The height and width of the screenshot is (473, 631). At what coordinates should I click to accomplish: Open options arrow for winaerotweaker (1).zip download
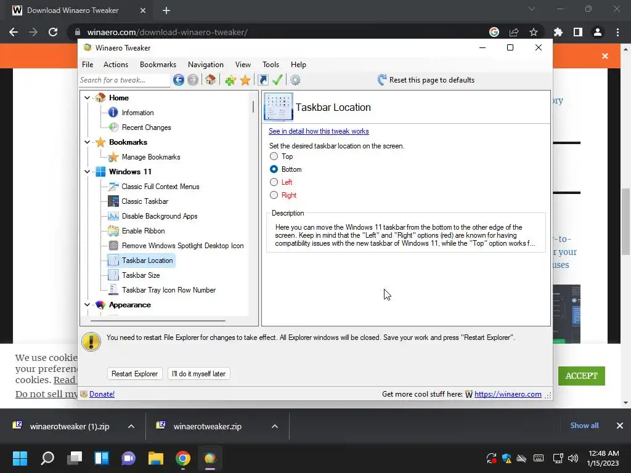[131, 426]
